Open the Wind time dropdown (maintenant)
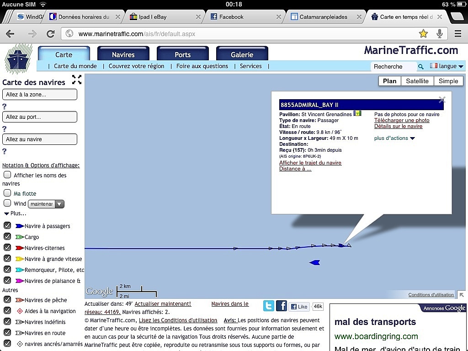This screenshot has width=468, height=351. click(x=46, y=204)
